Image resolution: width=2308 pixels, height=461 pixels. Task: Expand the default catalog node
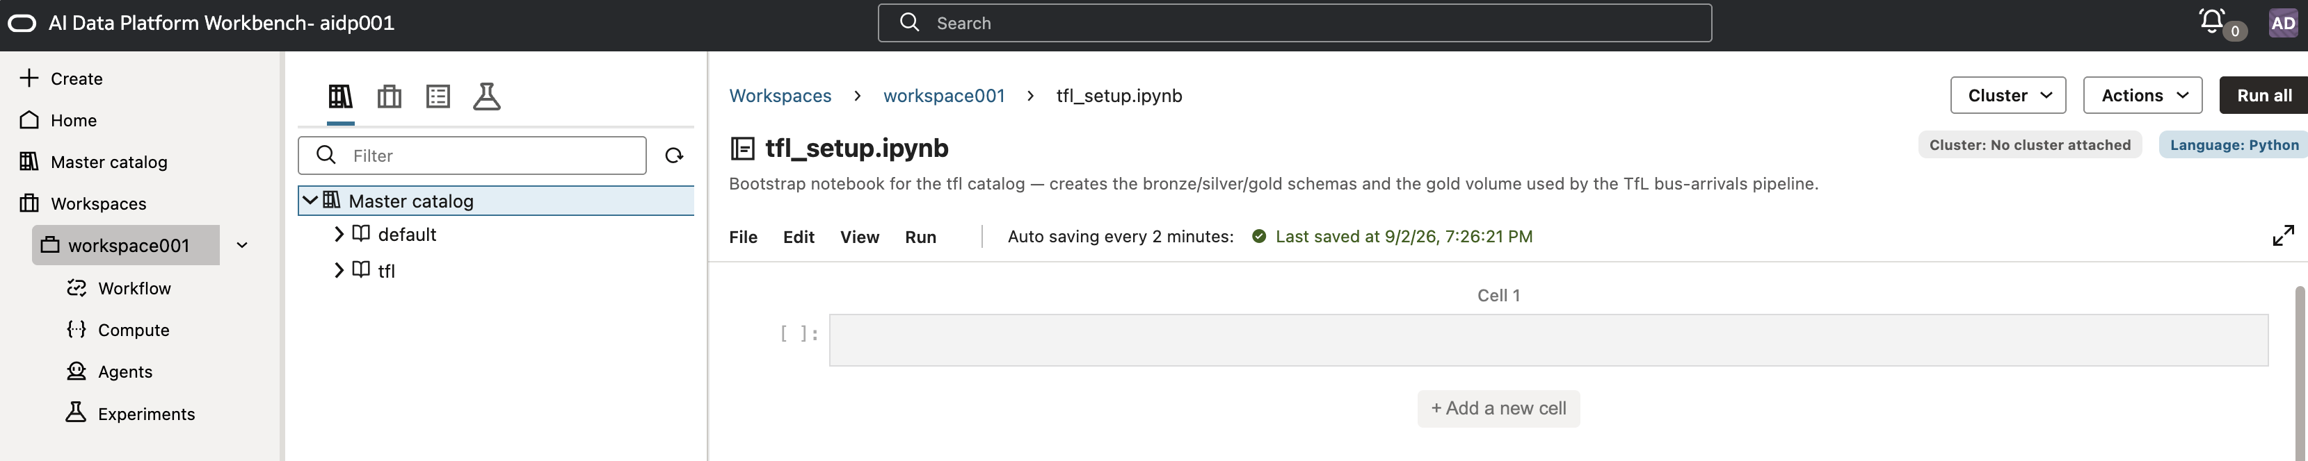(339, 234)
